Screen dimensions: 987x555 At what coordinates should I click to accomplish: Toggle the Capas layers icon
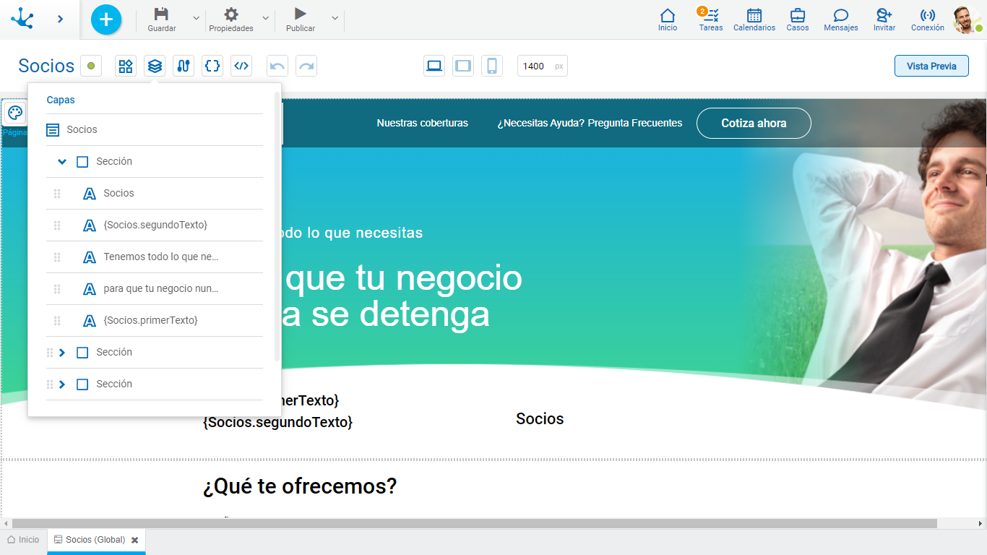tap(155, 66)
